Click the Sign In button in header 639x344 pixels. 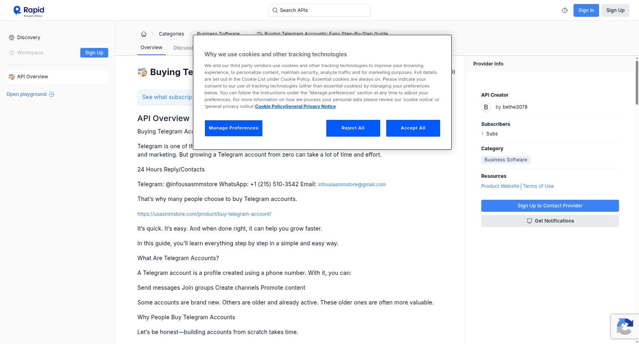click(x=586, y=10)
